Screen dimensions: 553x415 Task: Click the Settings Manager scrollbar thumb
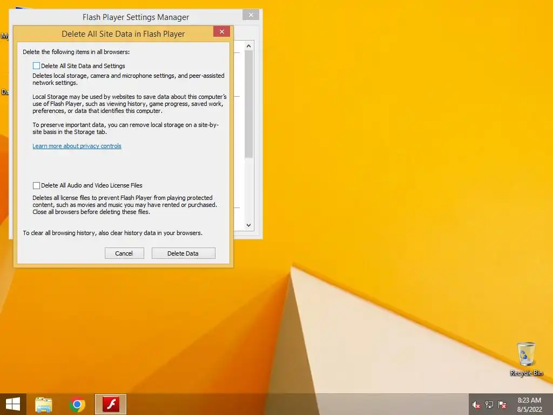248,104
